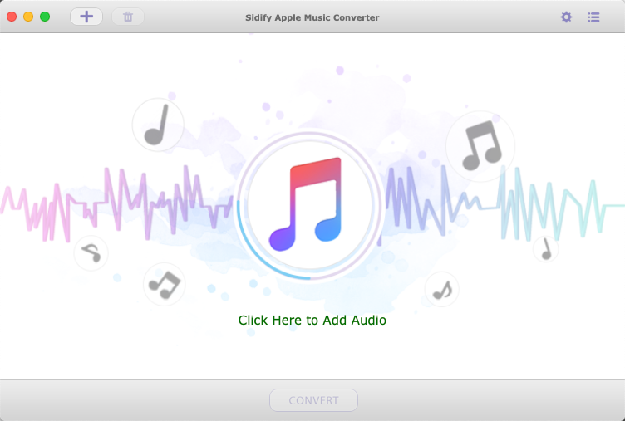625x421 pixels.
Task: Click the quarter note bubble at upper left
Action: pos(158,125)
